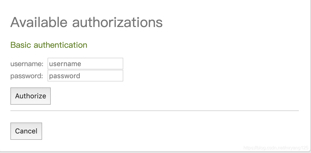Submit credentials using Authorize
Image resolution: width=311 pixels, height=153 pixels.
31,96
